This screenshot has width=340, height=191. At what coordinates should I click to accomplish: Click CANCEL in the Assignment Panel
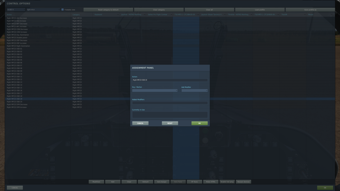pos(140,123)
